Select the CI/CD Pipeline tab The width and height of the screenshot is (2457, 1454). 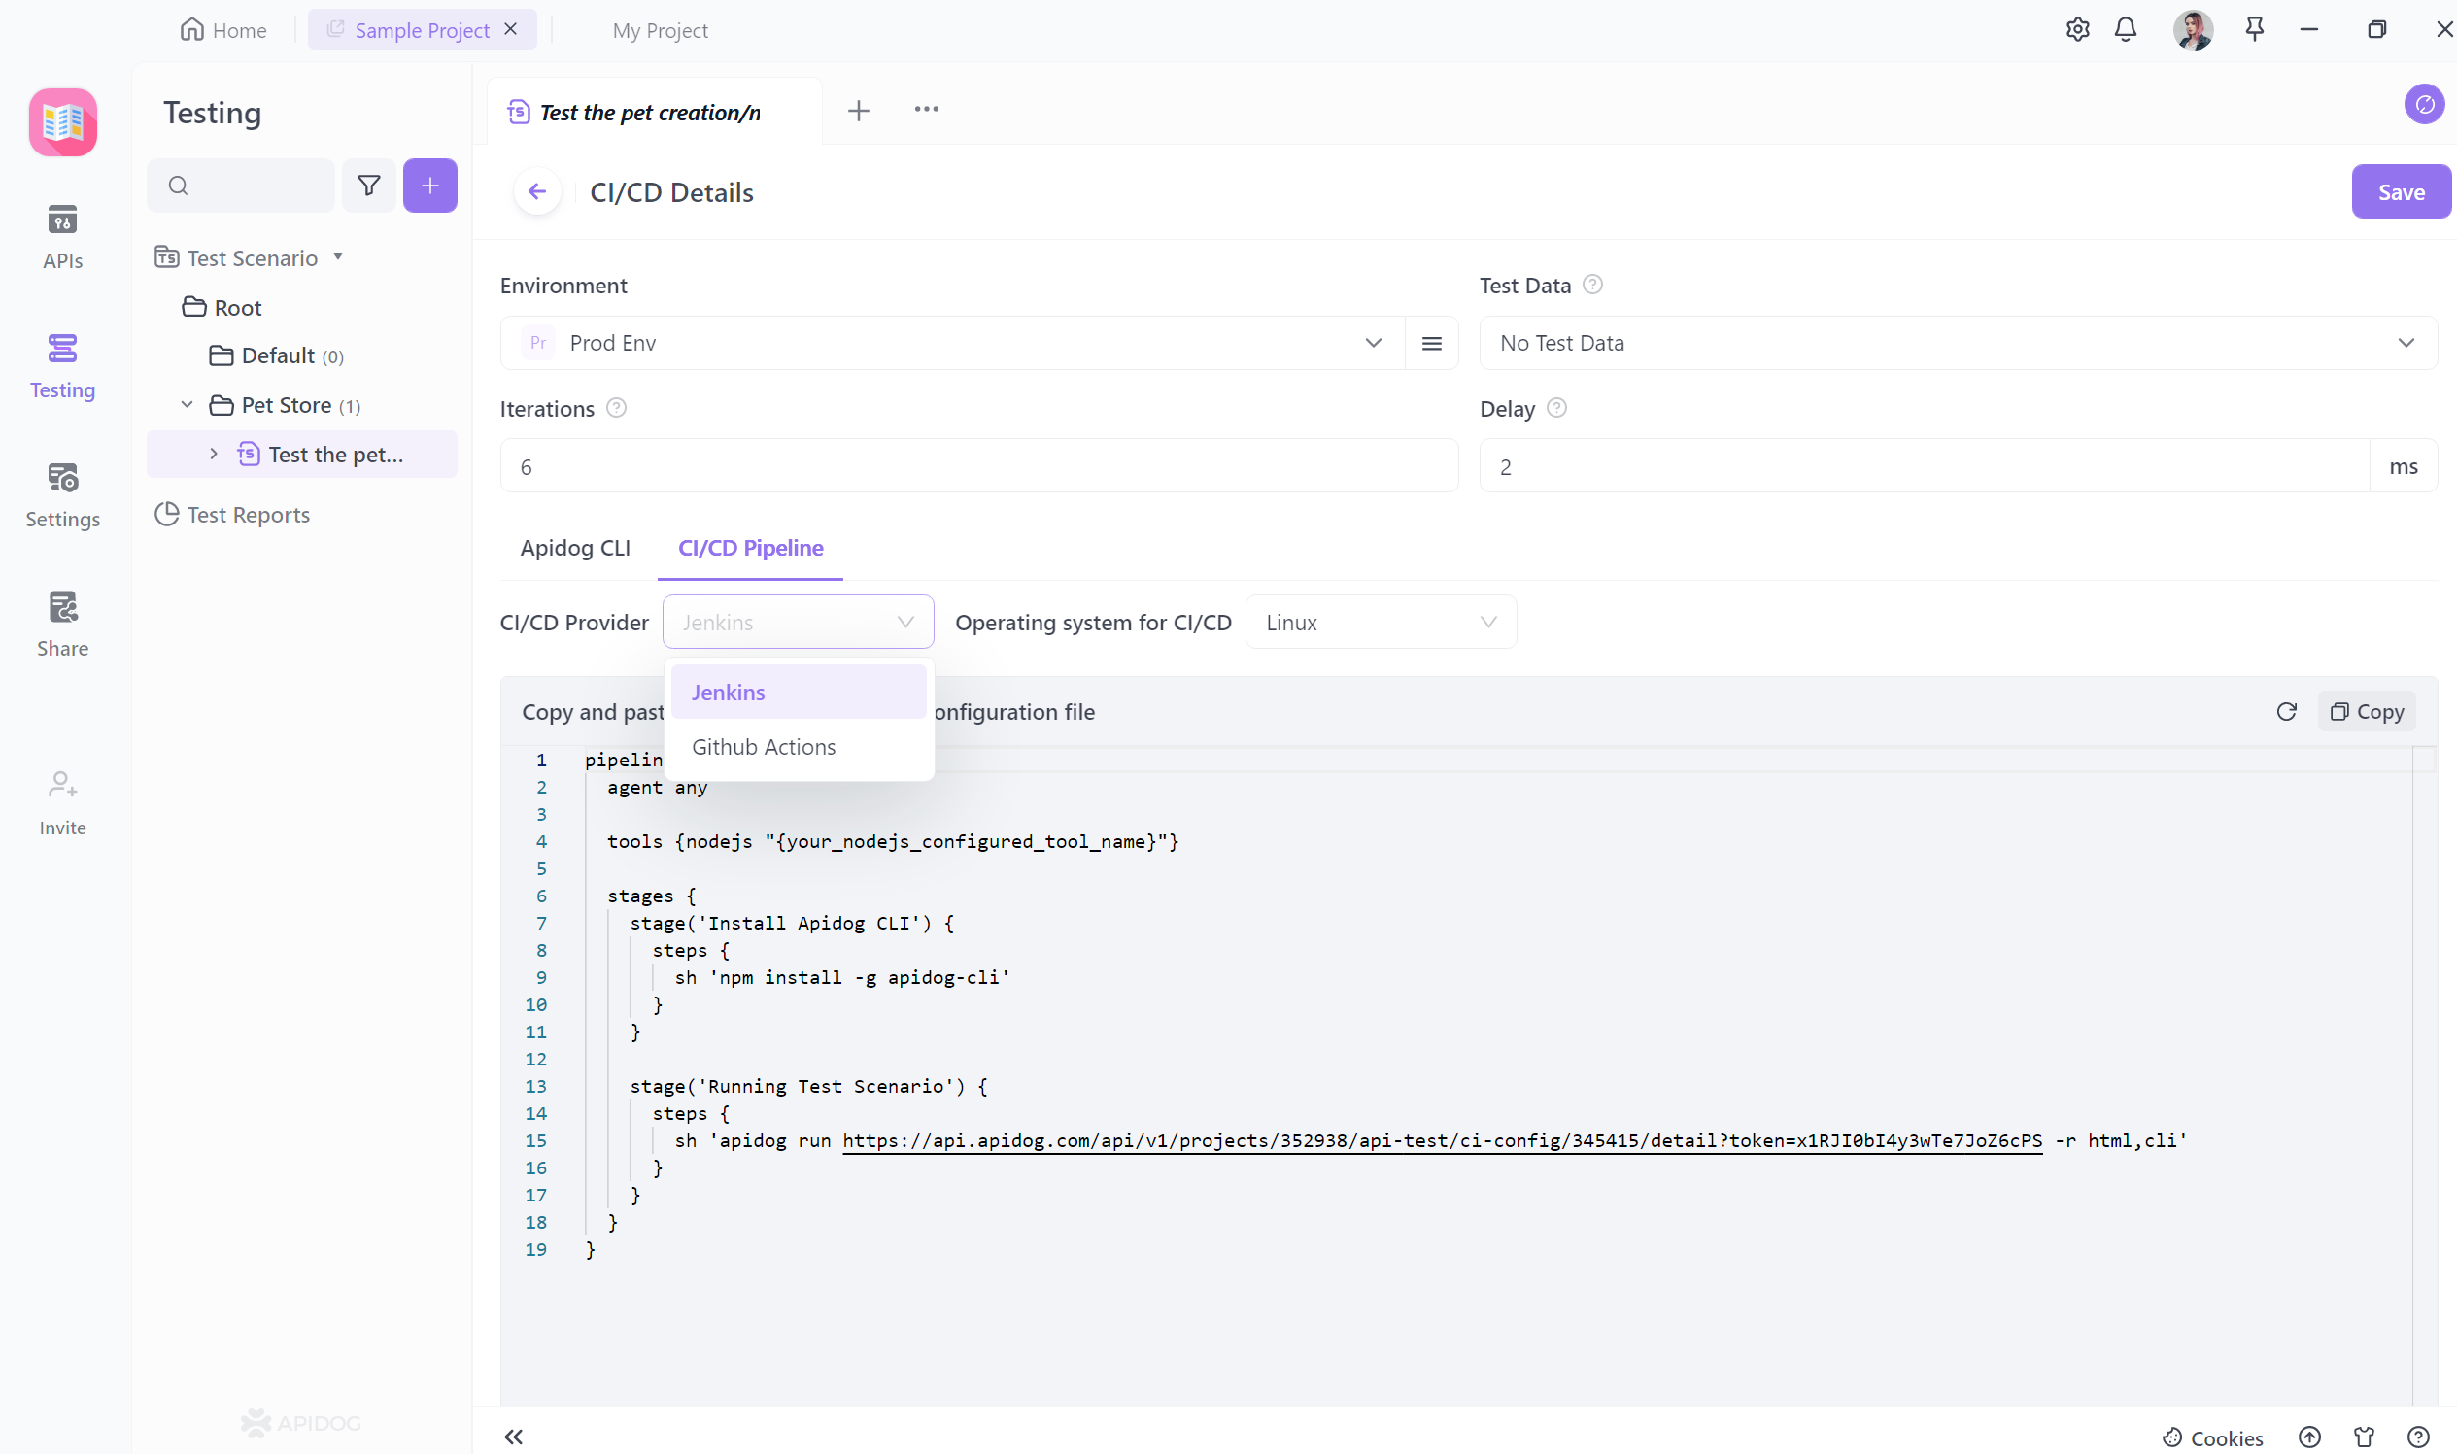750,547
